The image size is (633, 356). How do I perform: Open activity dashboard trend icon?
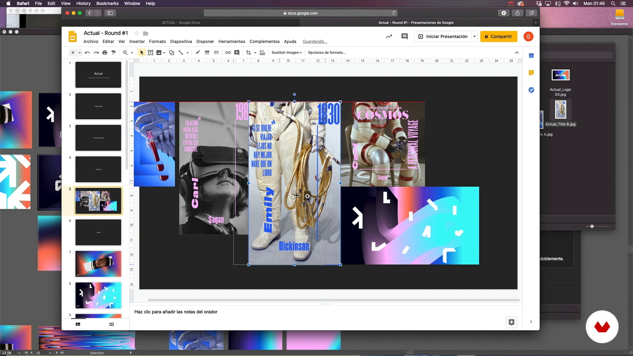(x=389, y=37)
